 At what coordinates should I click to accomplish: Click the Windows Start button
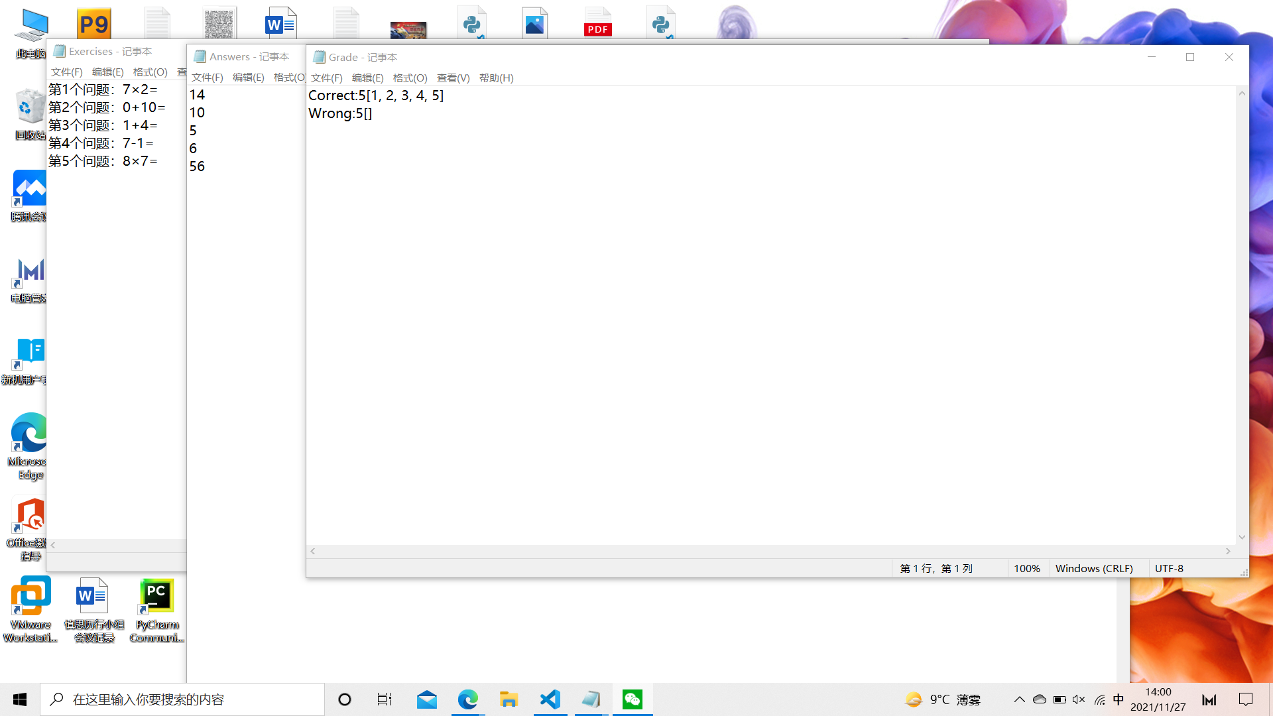(20, 699)
